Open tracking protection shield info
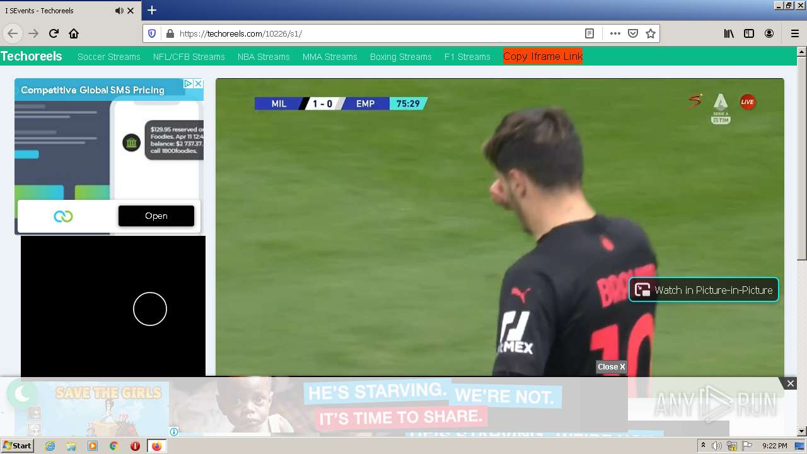The image size is (807, 454). [152, 33]
